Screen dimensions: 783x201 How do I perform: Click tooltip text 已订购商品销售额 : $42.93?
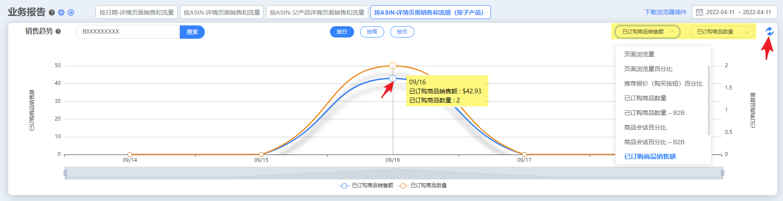click(445, 91)
